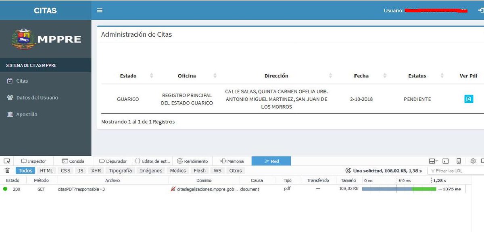Viewport: 484px width, 232px height.
Task: Open Datos del Usuario in the sidebar
Action: pos(33,98)
